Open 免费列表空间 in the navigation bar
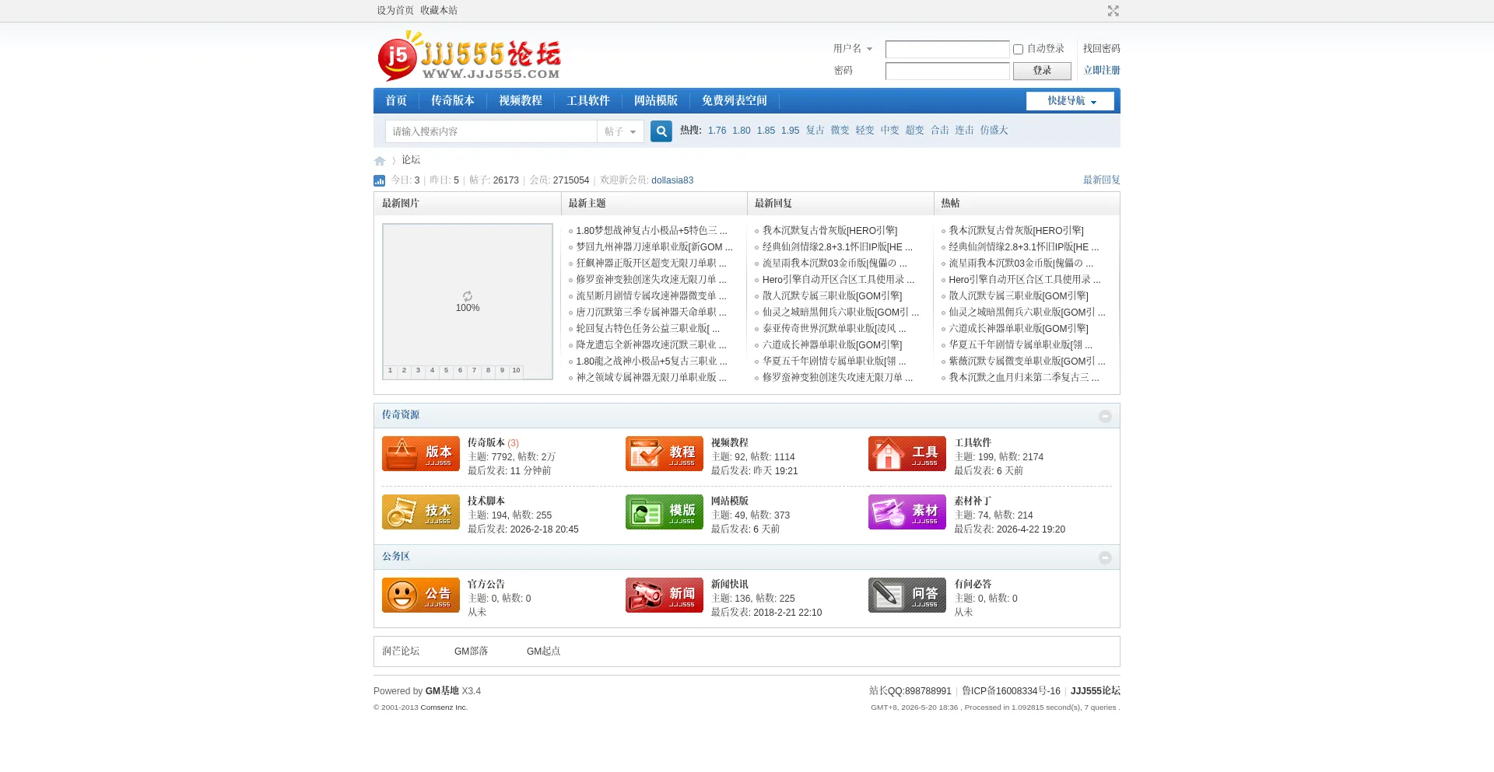The height and width of the screenshot is (772, 1494). coord(735,101)
